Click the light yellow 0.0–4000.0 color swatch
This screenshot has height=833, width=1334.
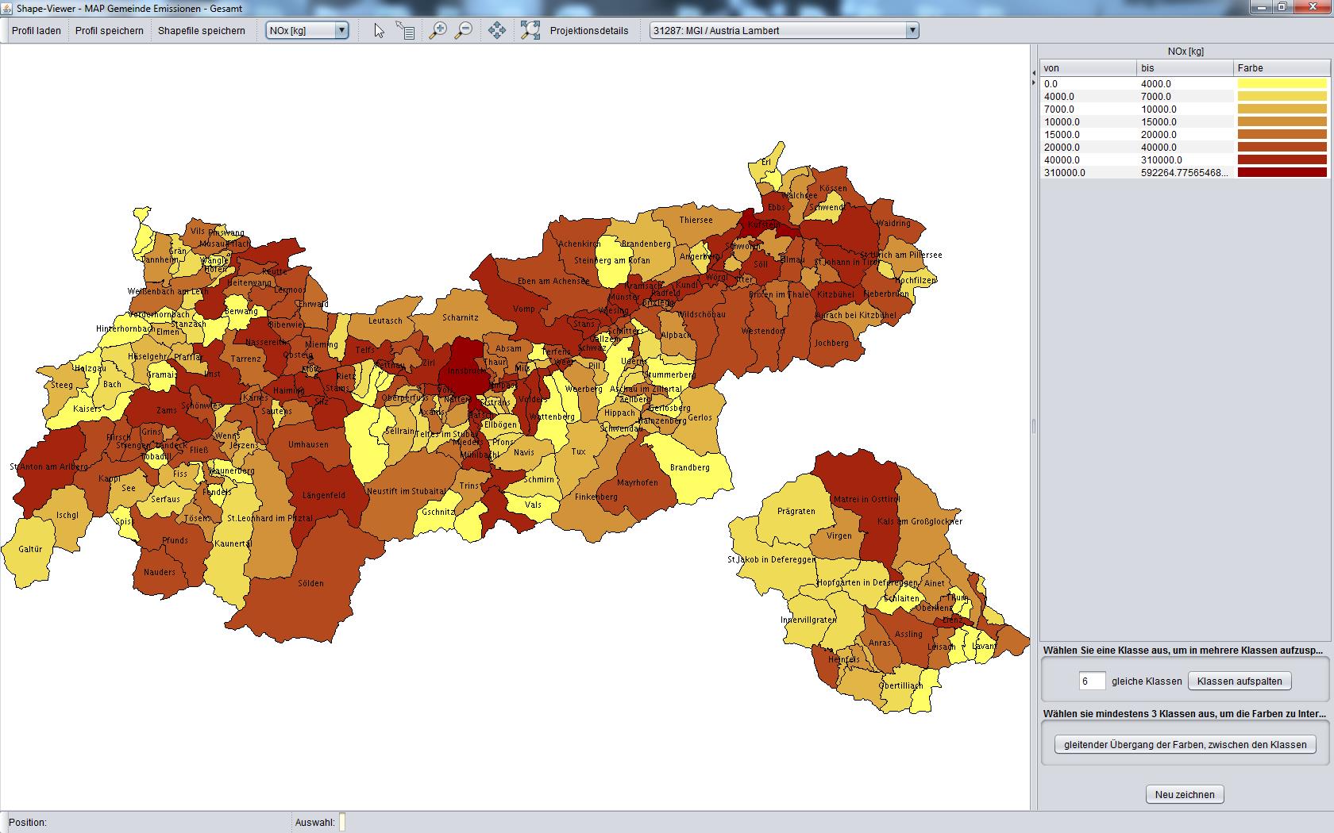click(1282, 83)
